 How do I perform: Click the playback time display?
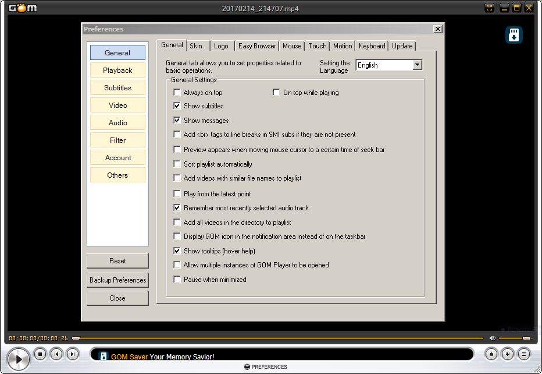pyautogui.click(x=38, y=338)
